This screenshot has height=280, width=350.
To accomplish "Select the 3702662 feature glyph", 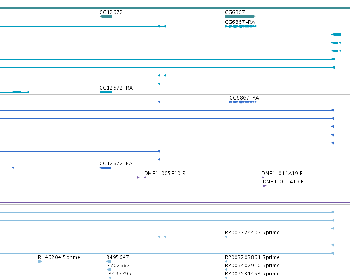I will coord(109,270).
